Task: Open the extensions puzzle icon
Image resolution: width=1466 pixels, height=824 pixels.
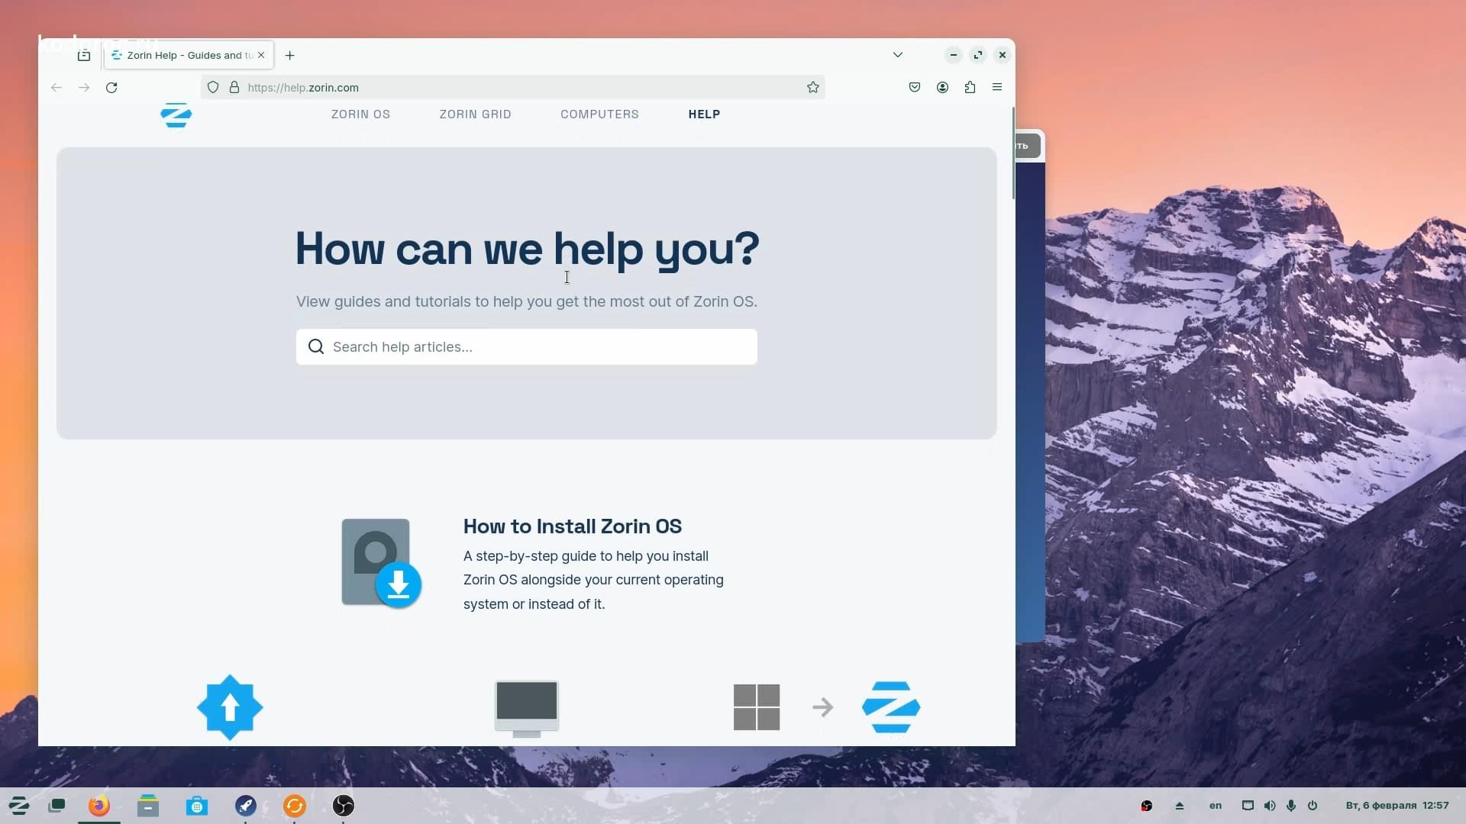Action: point(970,88)
